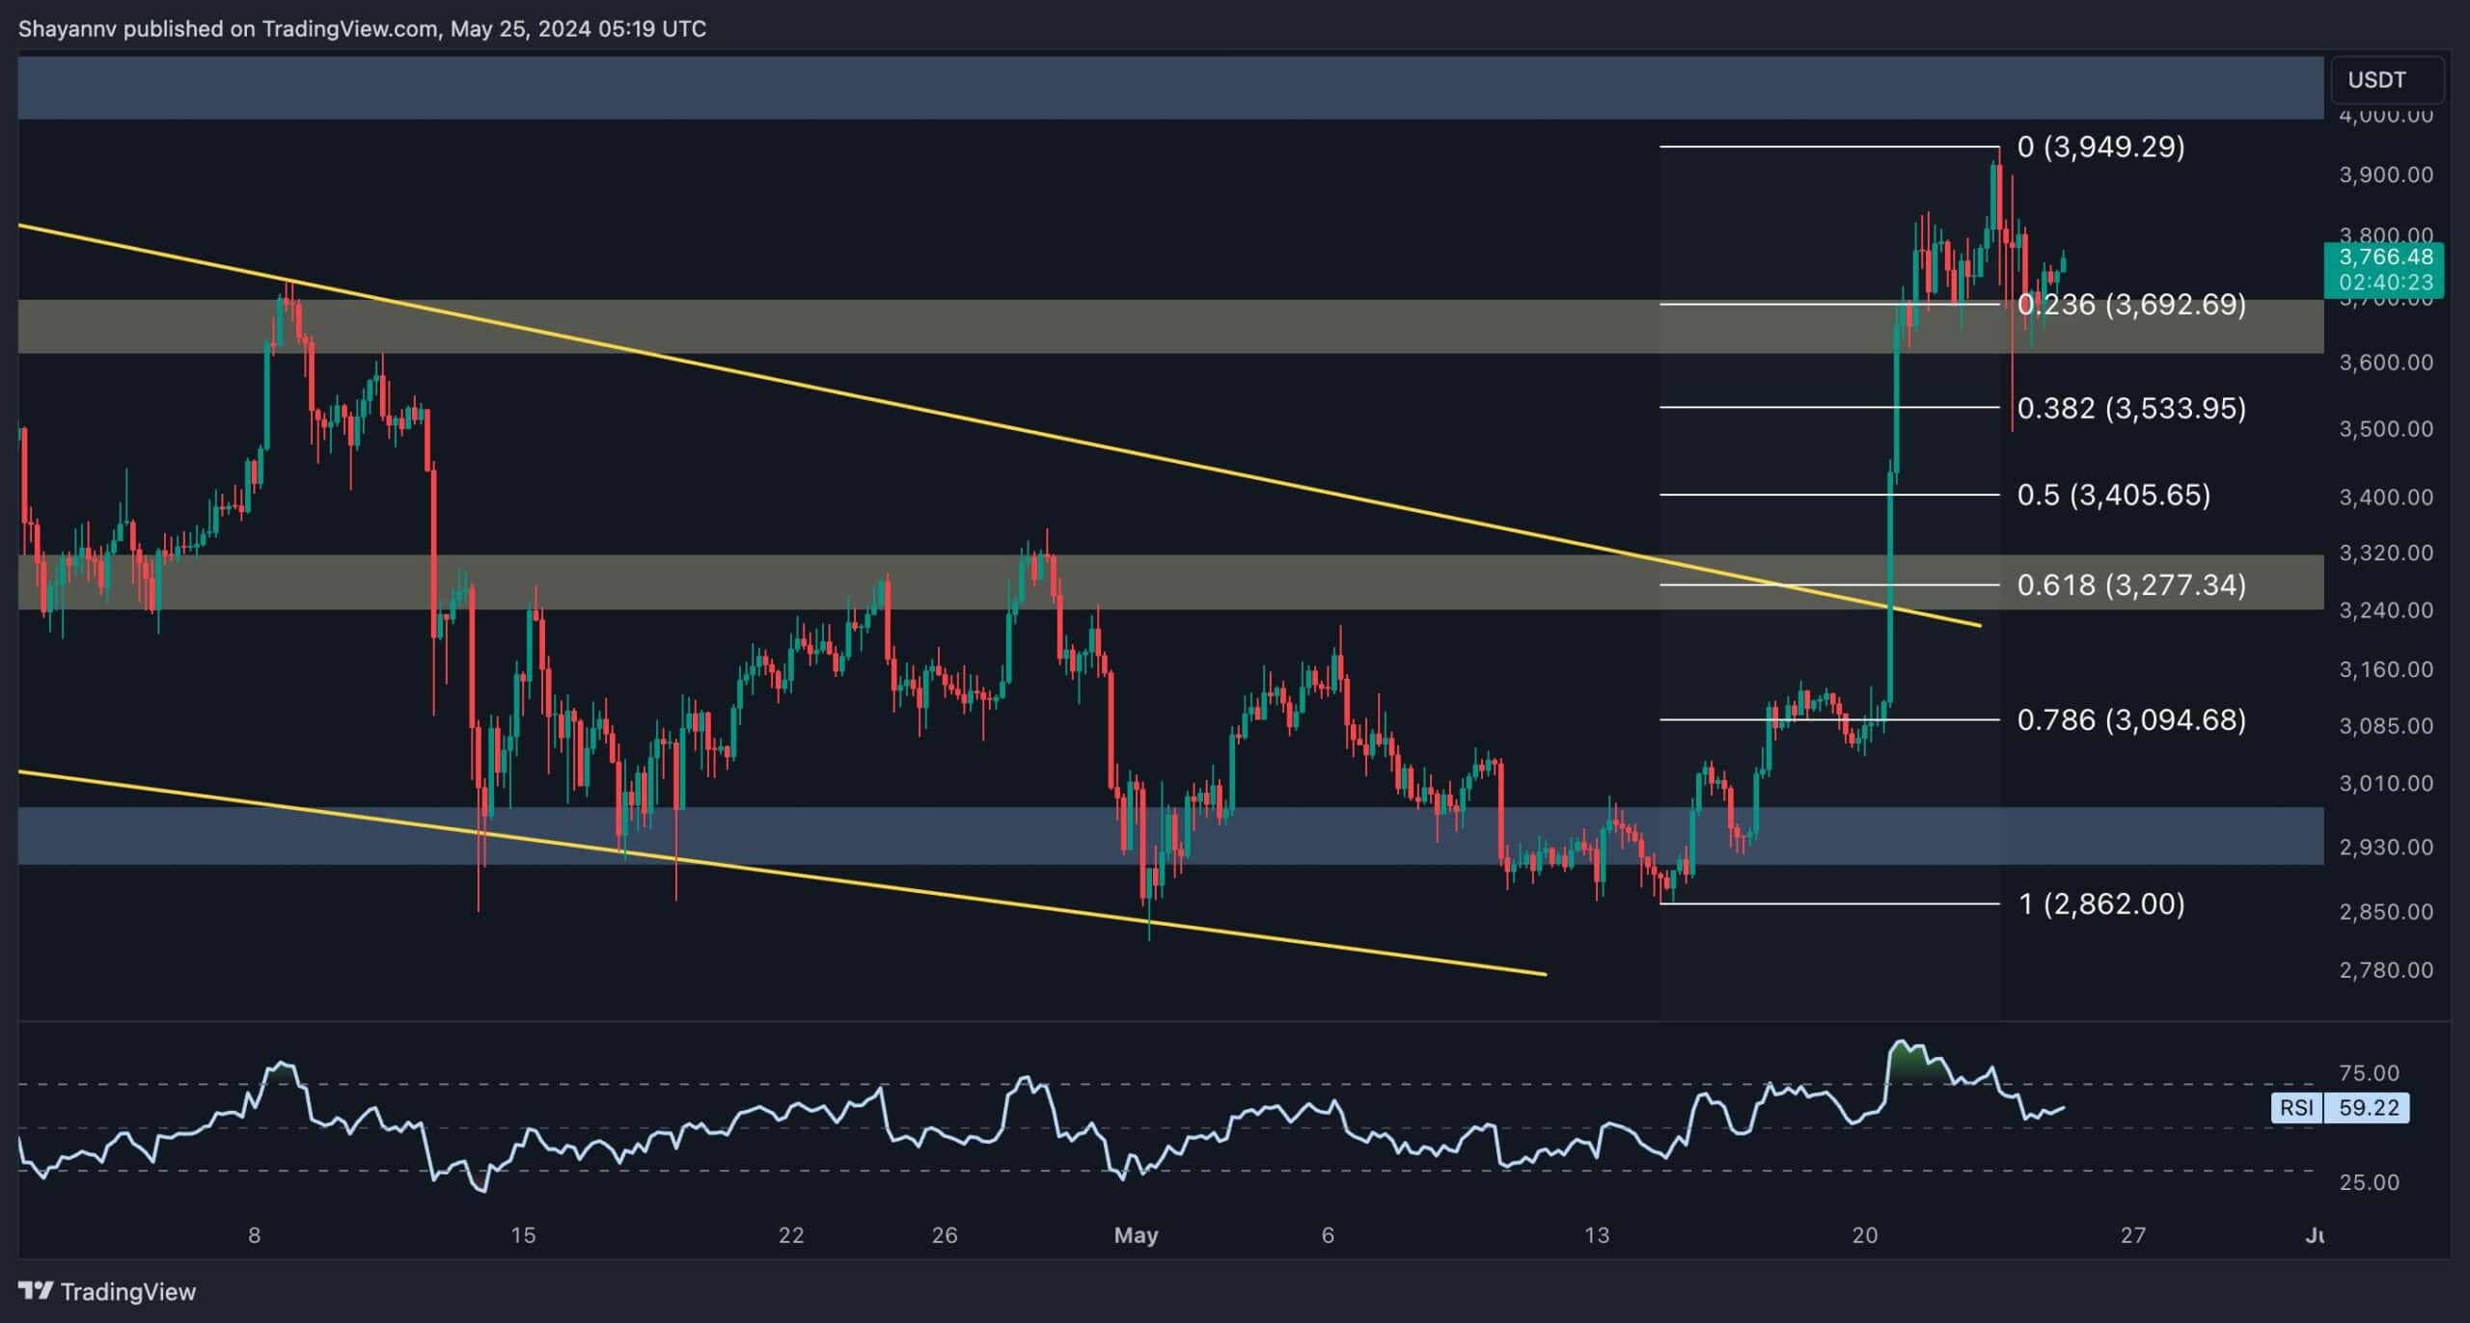The height and width of the screenshot is (1323, 2470).
Task: Select the 15 date label on time axis
Action: click(522, 1235)
